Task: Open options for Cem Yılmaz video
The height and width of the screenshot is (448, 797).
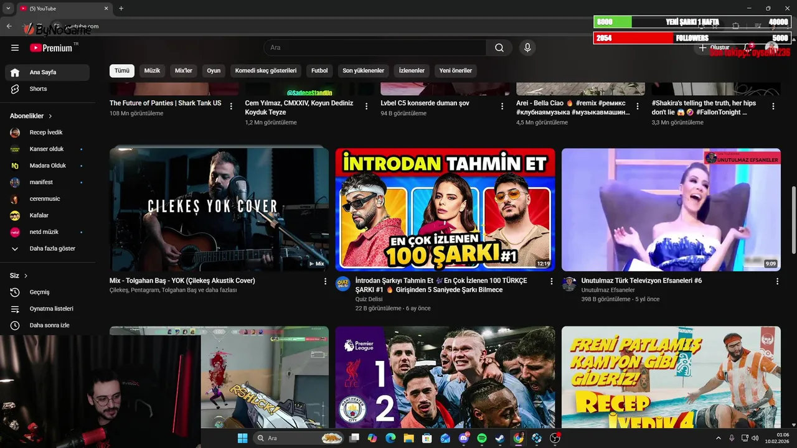Action: click(x=367, y=106)
